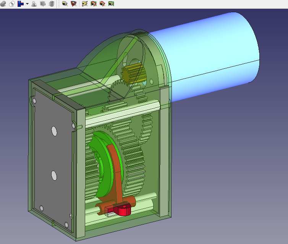288x244 pixels.
Task: Click the grey hollow box icon
Action: [43, 4]
